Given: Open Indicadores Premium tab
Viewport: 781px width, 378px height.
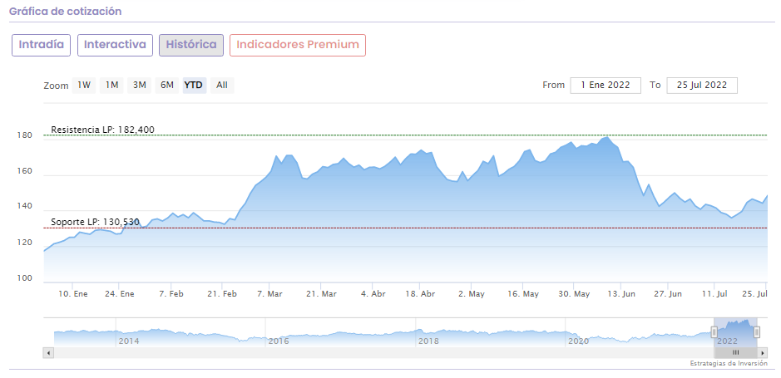Looking at the screenshot, I should tap(298, 45).
